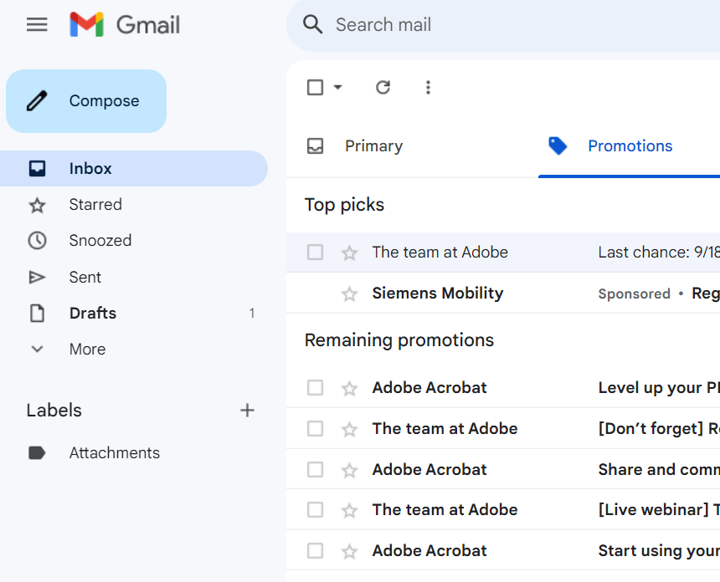Screen dimensions: 720x582
Task: Star the 'Share and comm' Acrobat email
Action: point(349,470)
